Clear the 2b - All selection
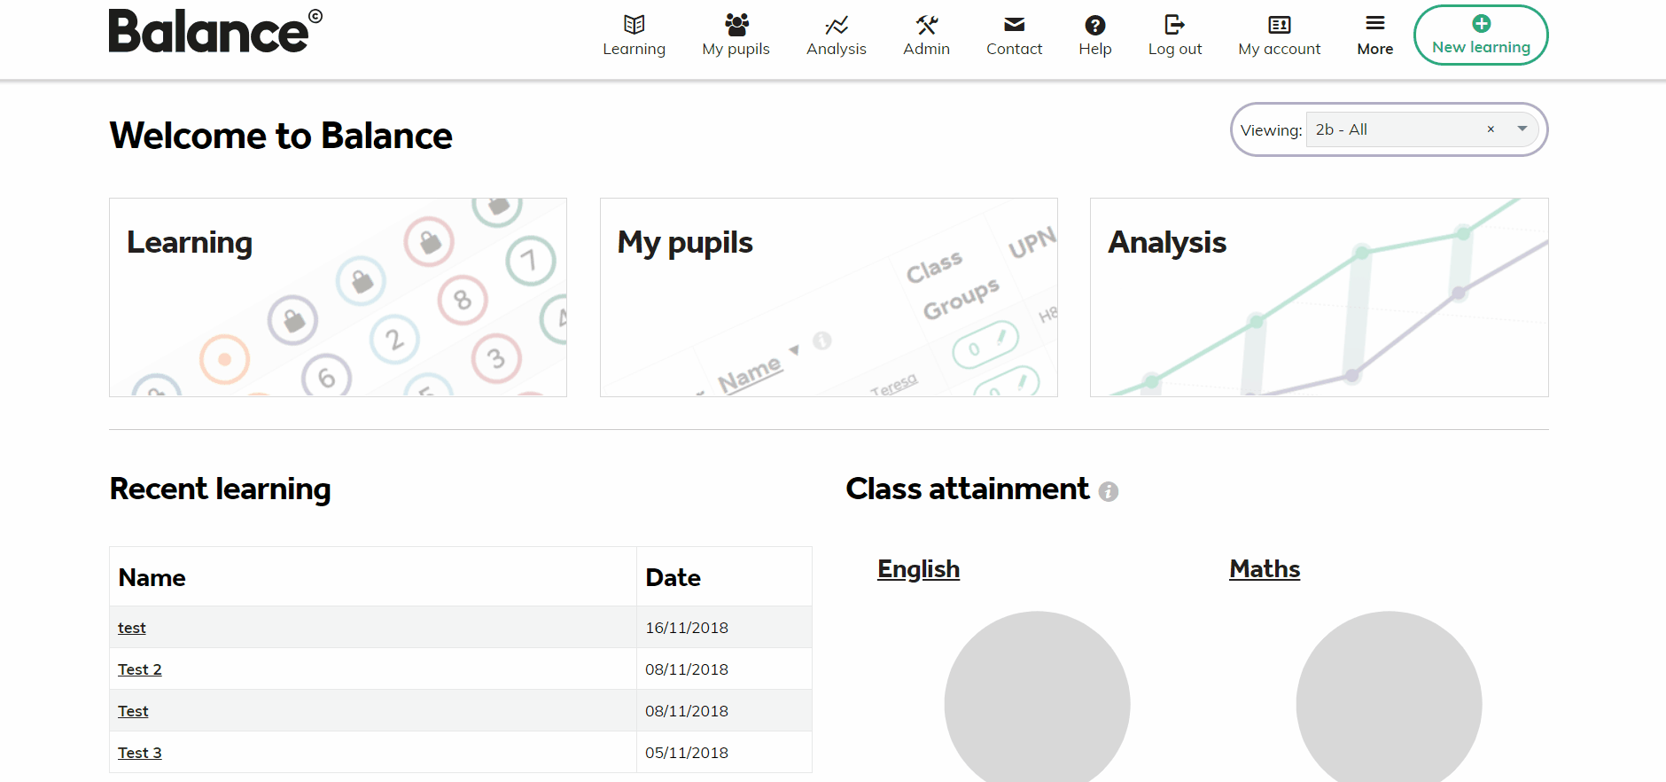 tap(1491, 129)
